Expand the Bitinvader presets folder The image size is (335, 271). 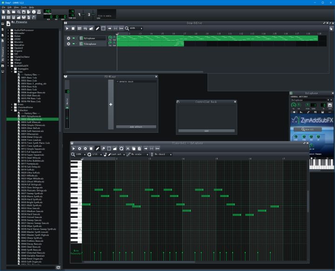tap(9, 34)
